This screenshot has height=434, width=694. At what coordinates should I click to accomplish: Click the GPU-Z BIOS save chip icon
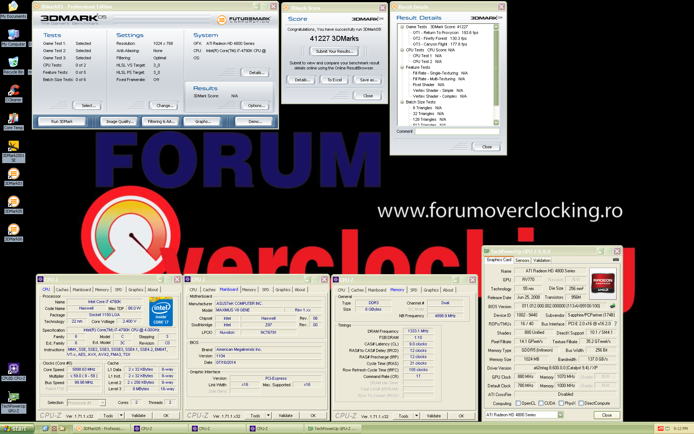point(613,306)
